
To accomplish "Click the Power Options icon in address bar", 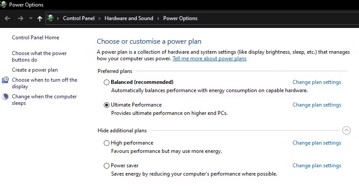I will [50, 18].
